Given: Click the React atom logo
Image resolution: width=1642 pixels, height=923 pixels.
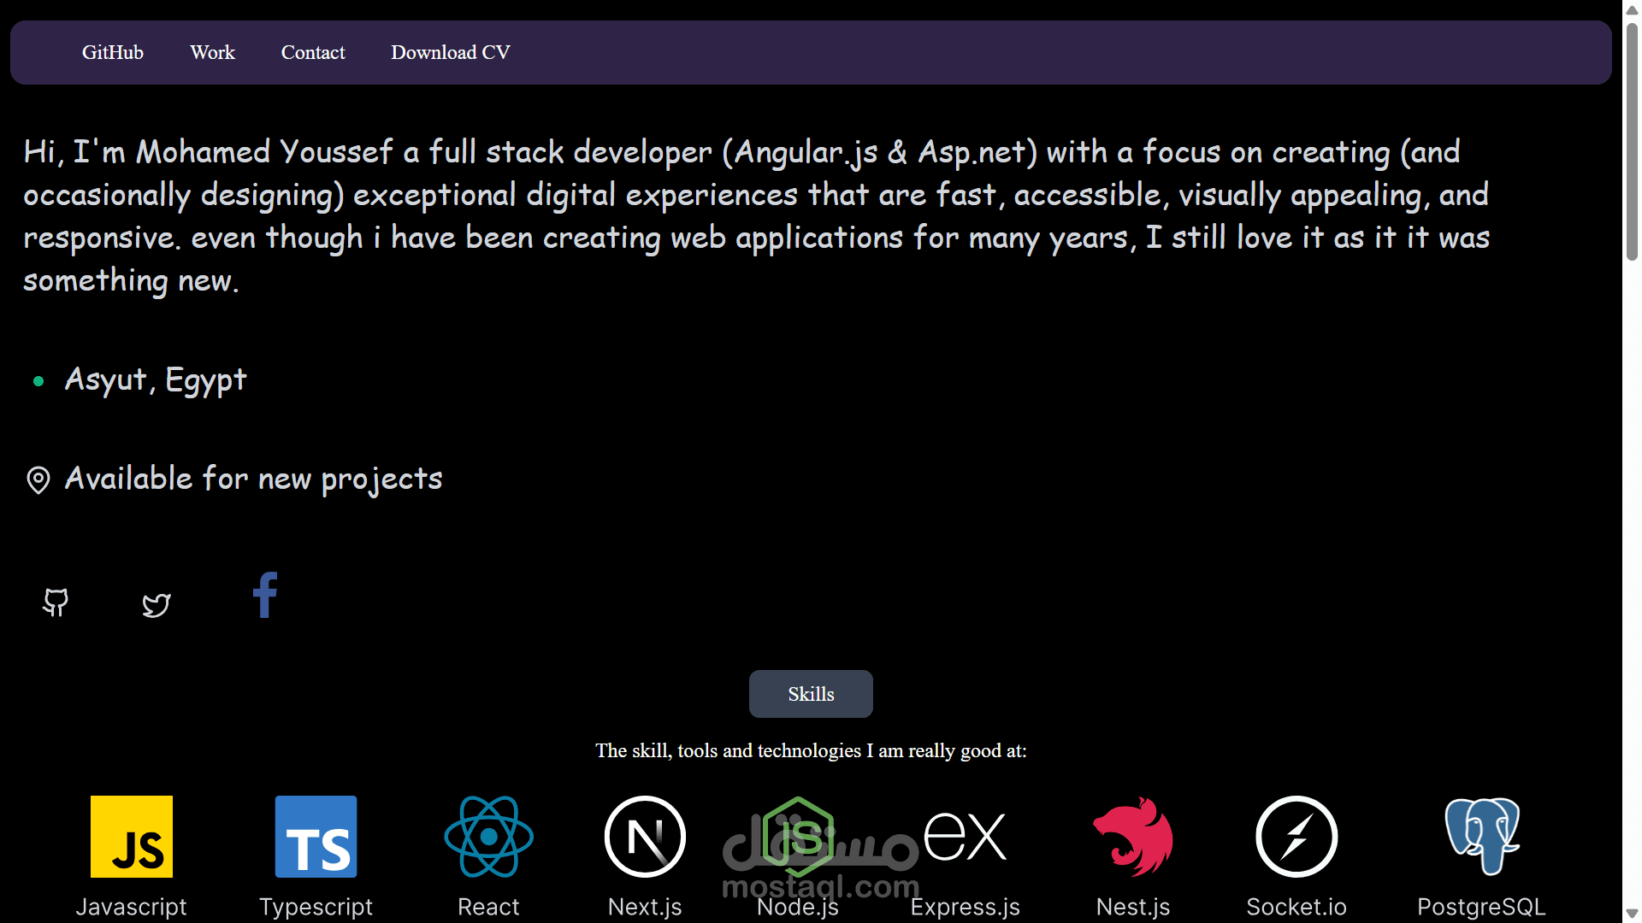Looking at the screenshot, I should (488, 837).
